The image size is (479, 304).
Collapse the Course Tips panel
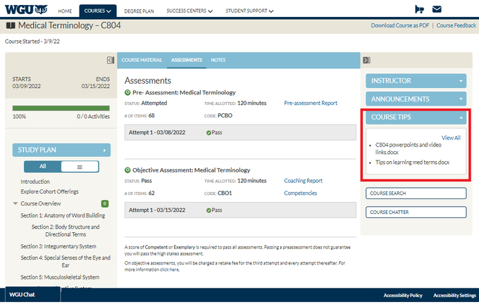click(x=416, y=118)
